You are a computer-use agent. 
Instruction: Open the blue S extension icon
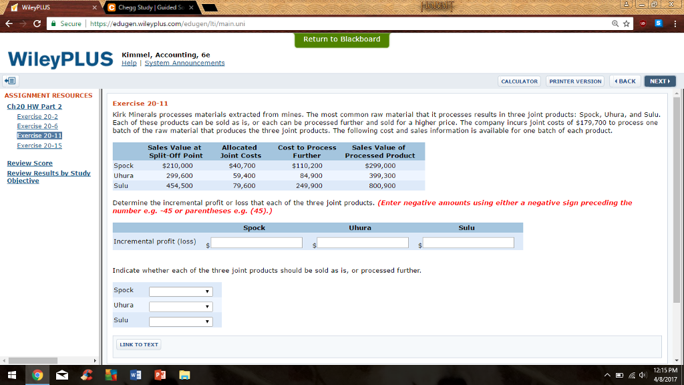click(659, 23)
